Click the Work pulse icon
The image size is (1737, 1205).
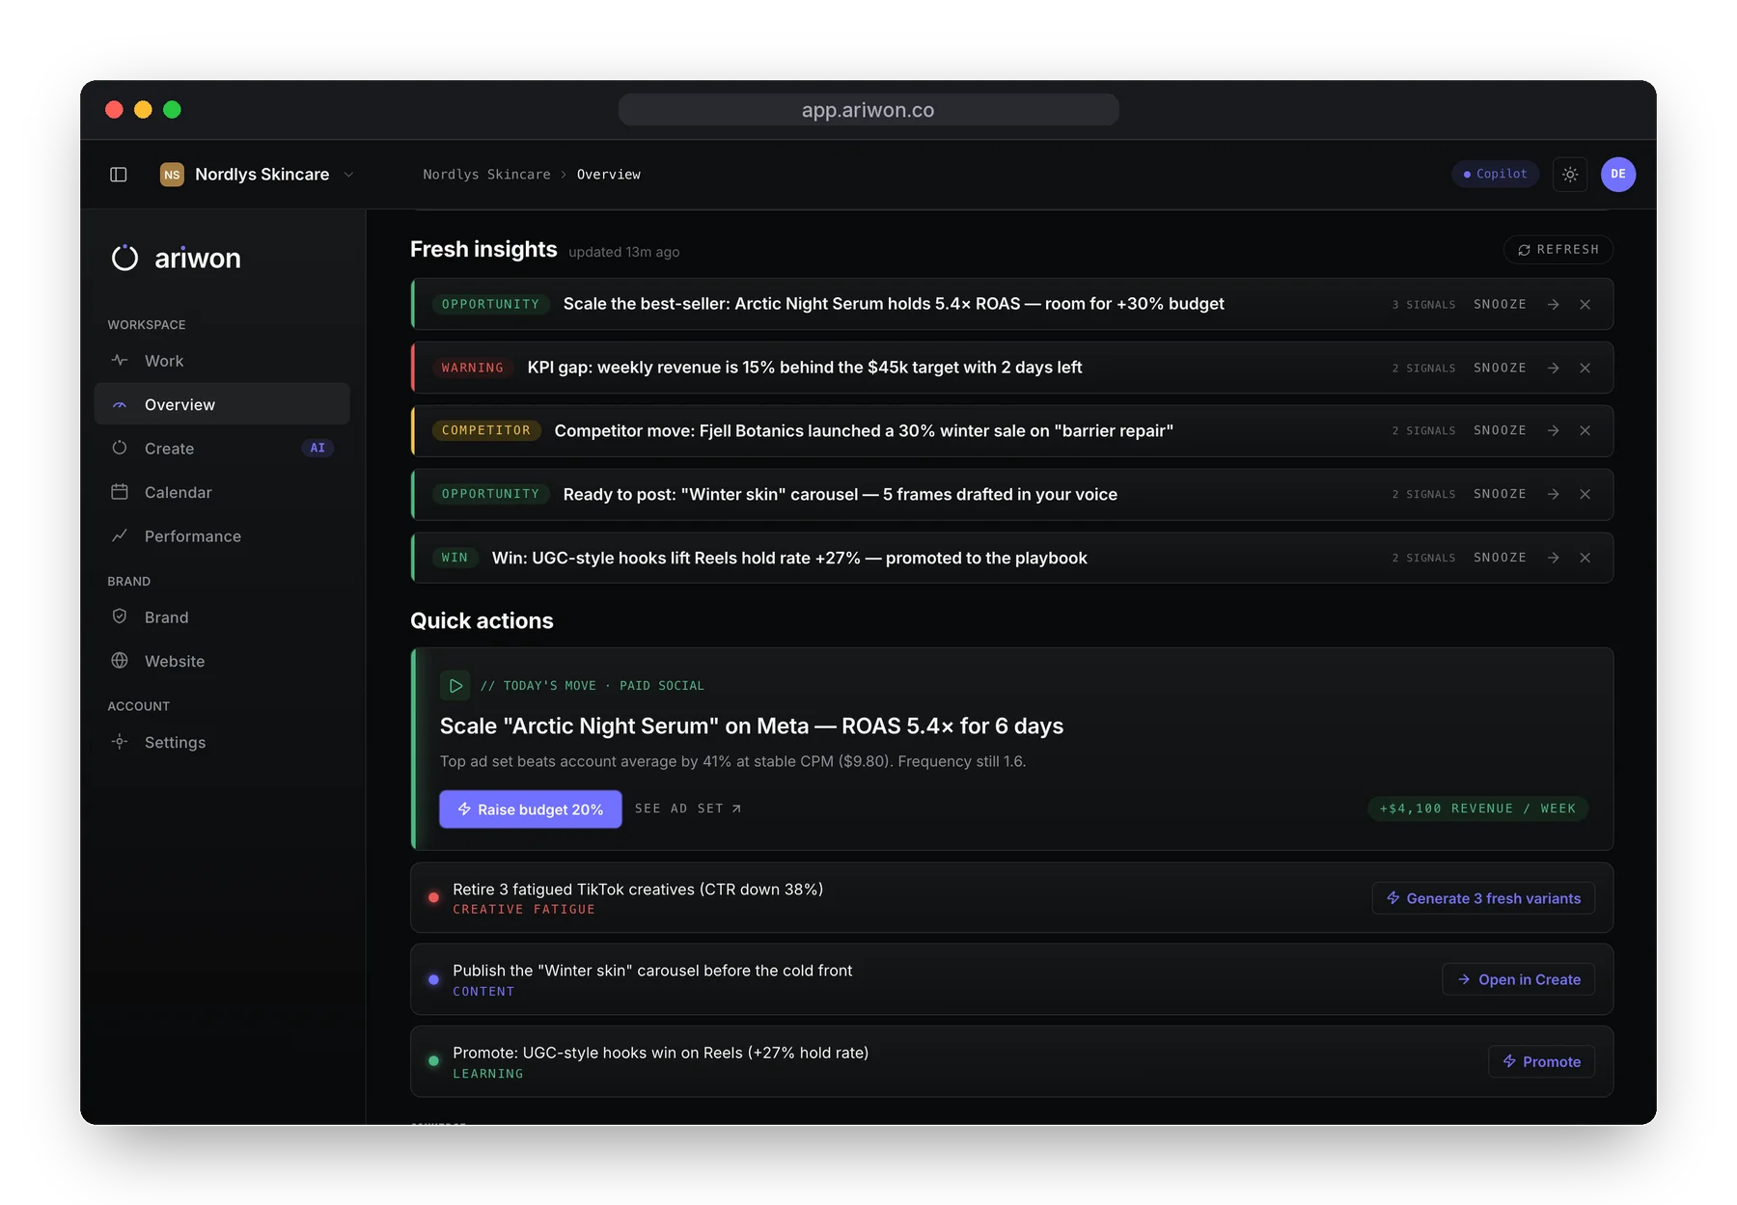click(120, 360)
